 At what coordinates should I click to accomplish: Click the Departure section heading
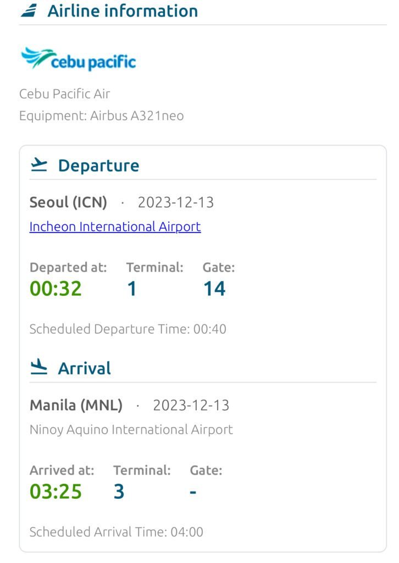pos(98,165)
